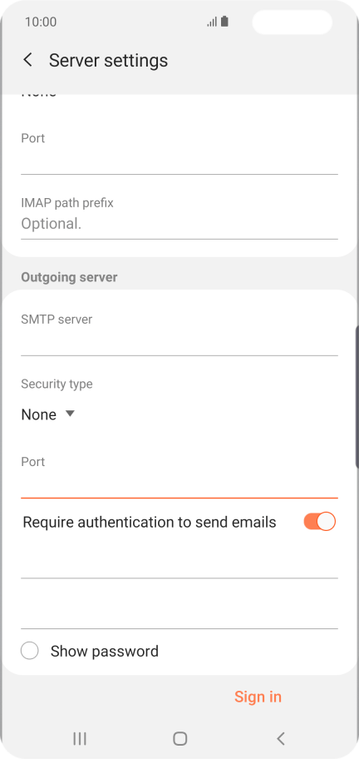Tap the 10:00 clock in status bar
The height and width of the screenshot is (759, 359).
[41, 22]
